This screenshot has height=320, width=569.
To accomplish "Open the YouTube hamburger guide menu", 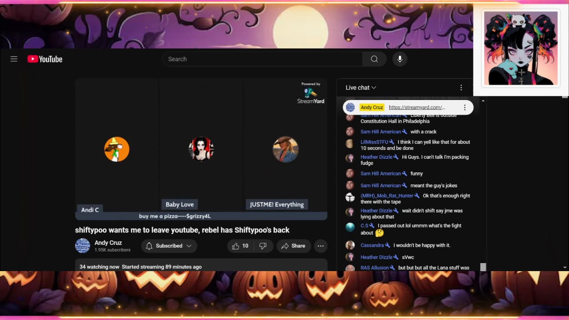I will coord(14,59).
